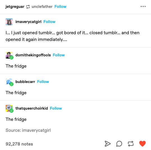This screenshot has width=151, height=150.
Task: Follow unclefather from the post header
Action: pyautogui.click(x=61, y=6)
